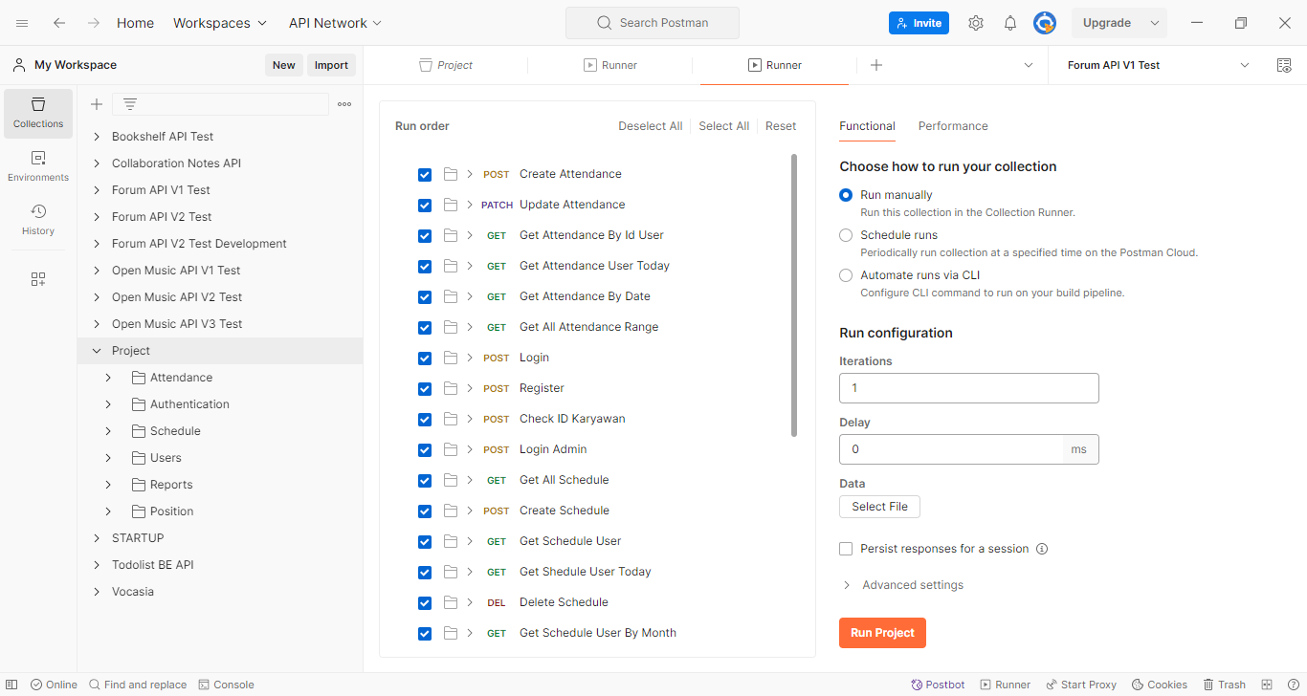Click the Search Postman box

(653, 23)
